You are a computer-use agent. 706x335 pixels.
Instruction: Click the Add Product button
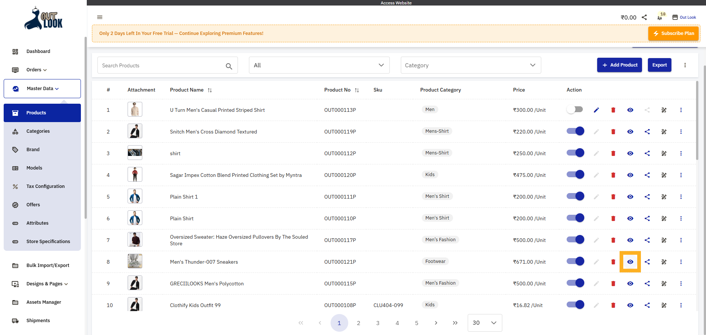tap(619, 65)
